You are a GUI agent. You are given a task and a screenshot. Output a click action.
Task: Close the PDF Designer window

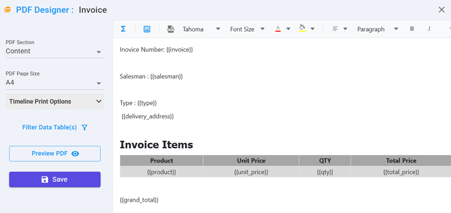[441, 10]
